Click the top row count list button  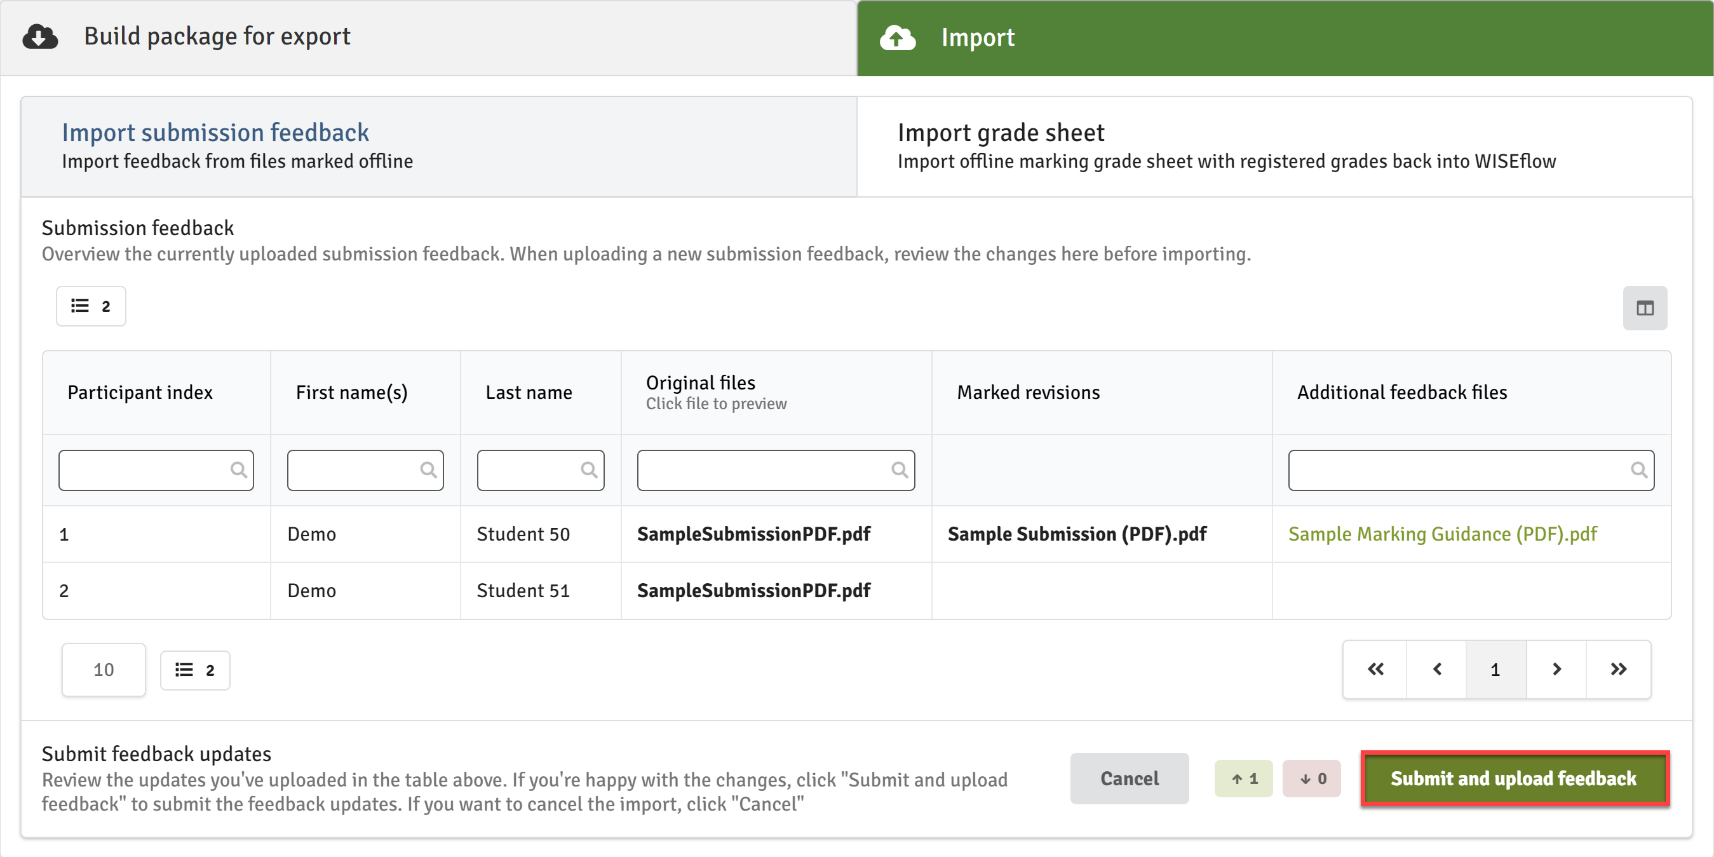click(x=91, y=306)
